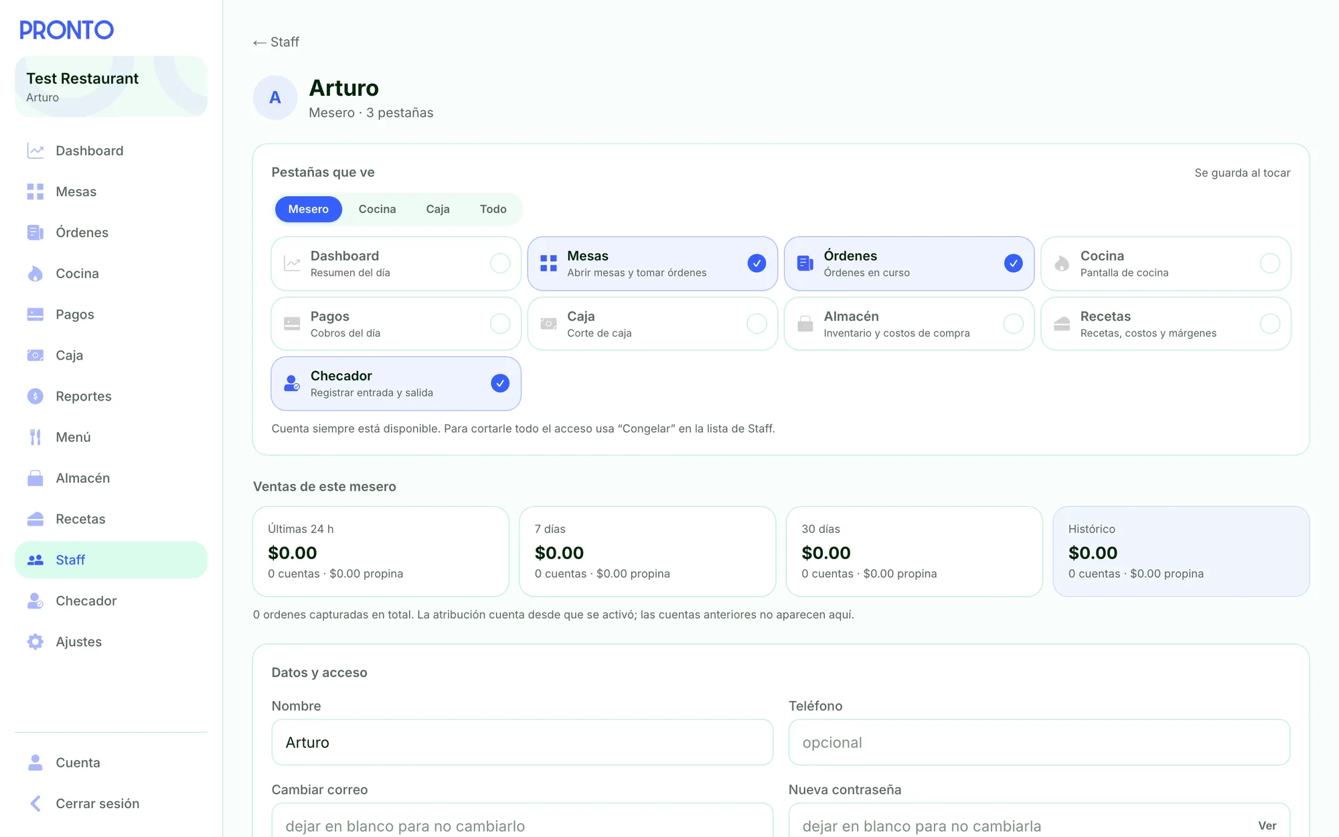
Task: Open the Dashboard icon in sidebar
Action: (x=35, y=151)
